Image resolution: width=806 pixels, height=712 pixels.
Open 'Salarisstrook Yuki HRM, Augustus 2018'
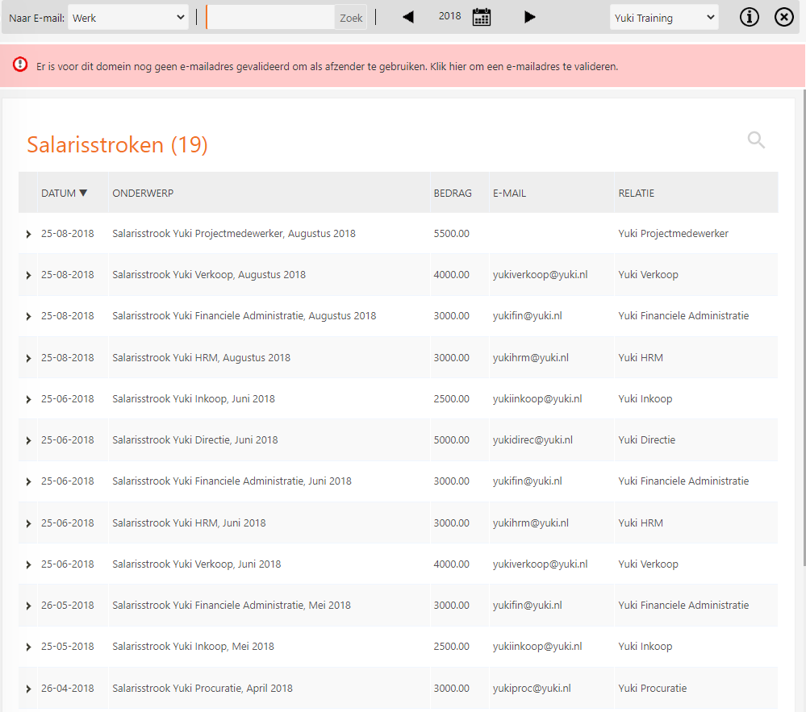point(201,357)
